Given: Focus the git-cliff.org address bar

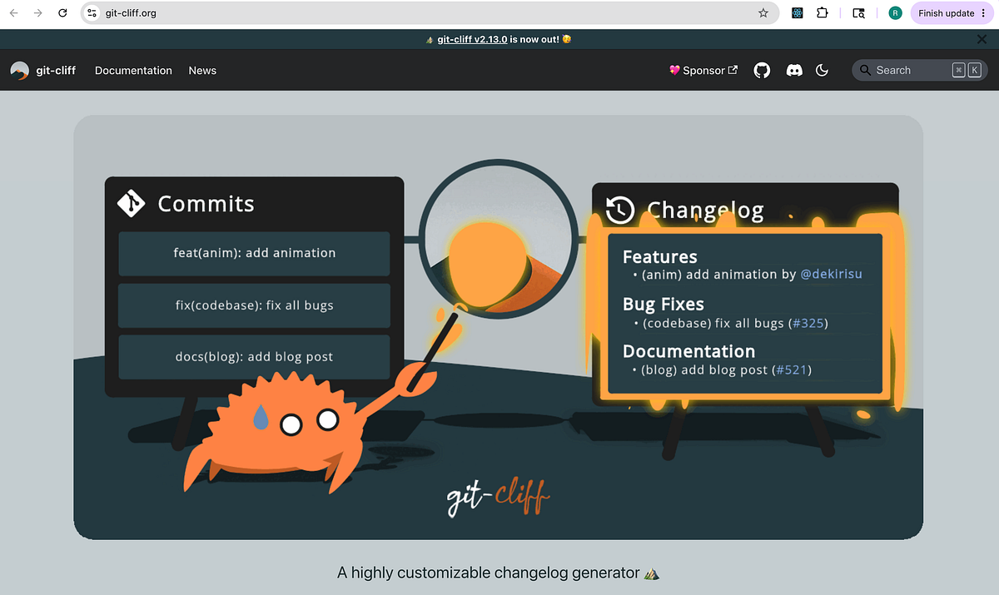Looking at the screenshot, I should [x=429, y=13].
